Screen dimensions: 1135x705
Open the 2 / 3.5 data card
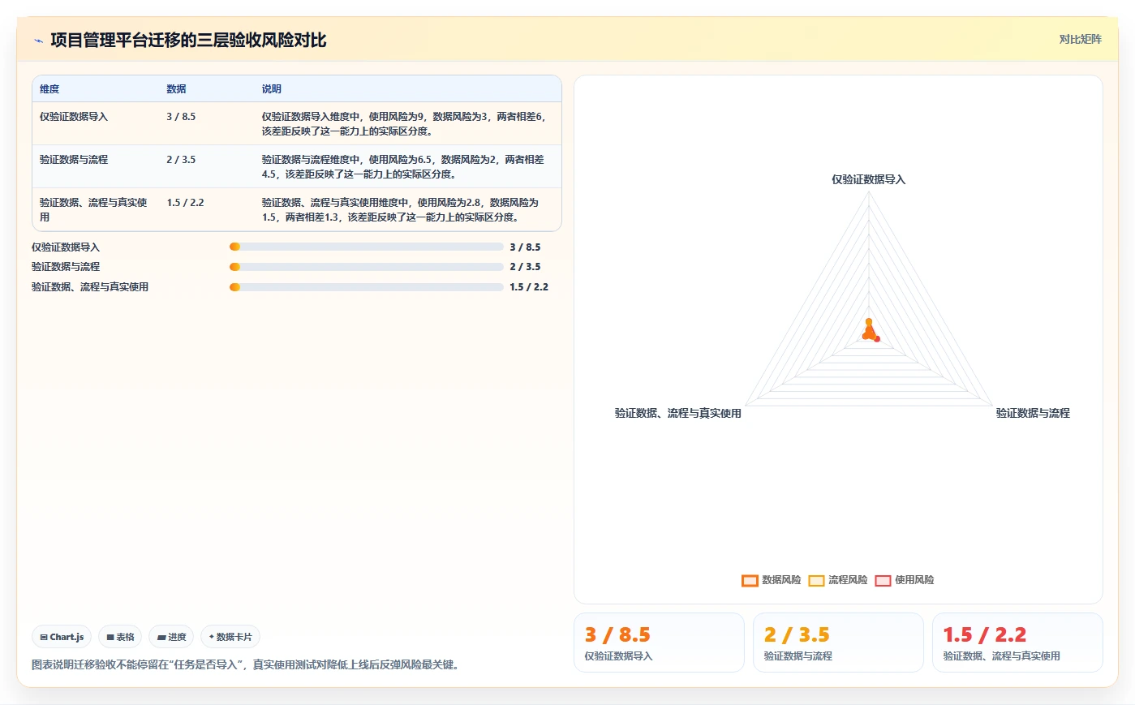(x=838, y=643)
